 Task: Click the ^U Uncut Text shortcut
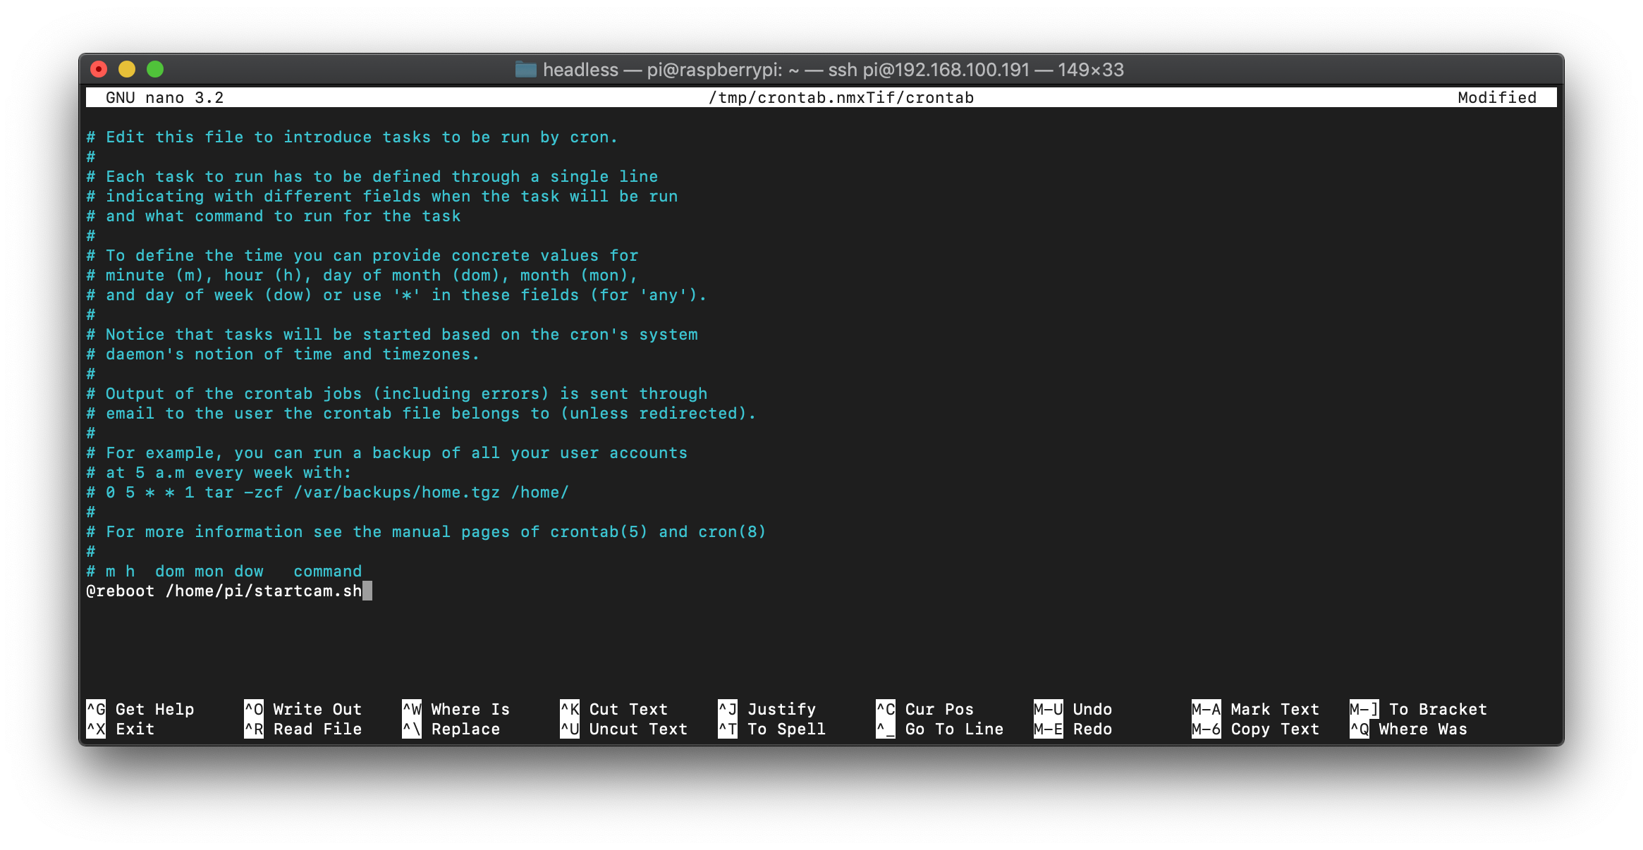[623, 729]
